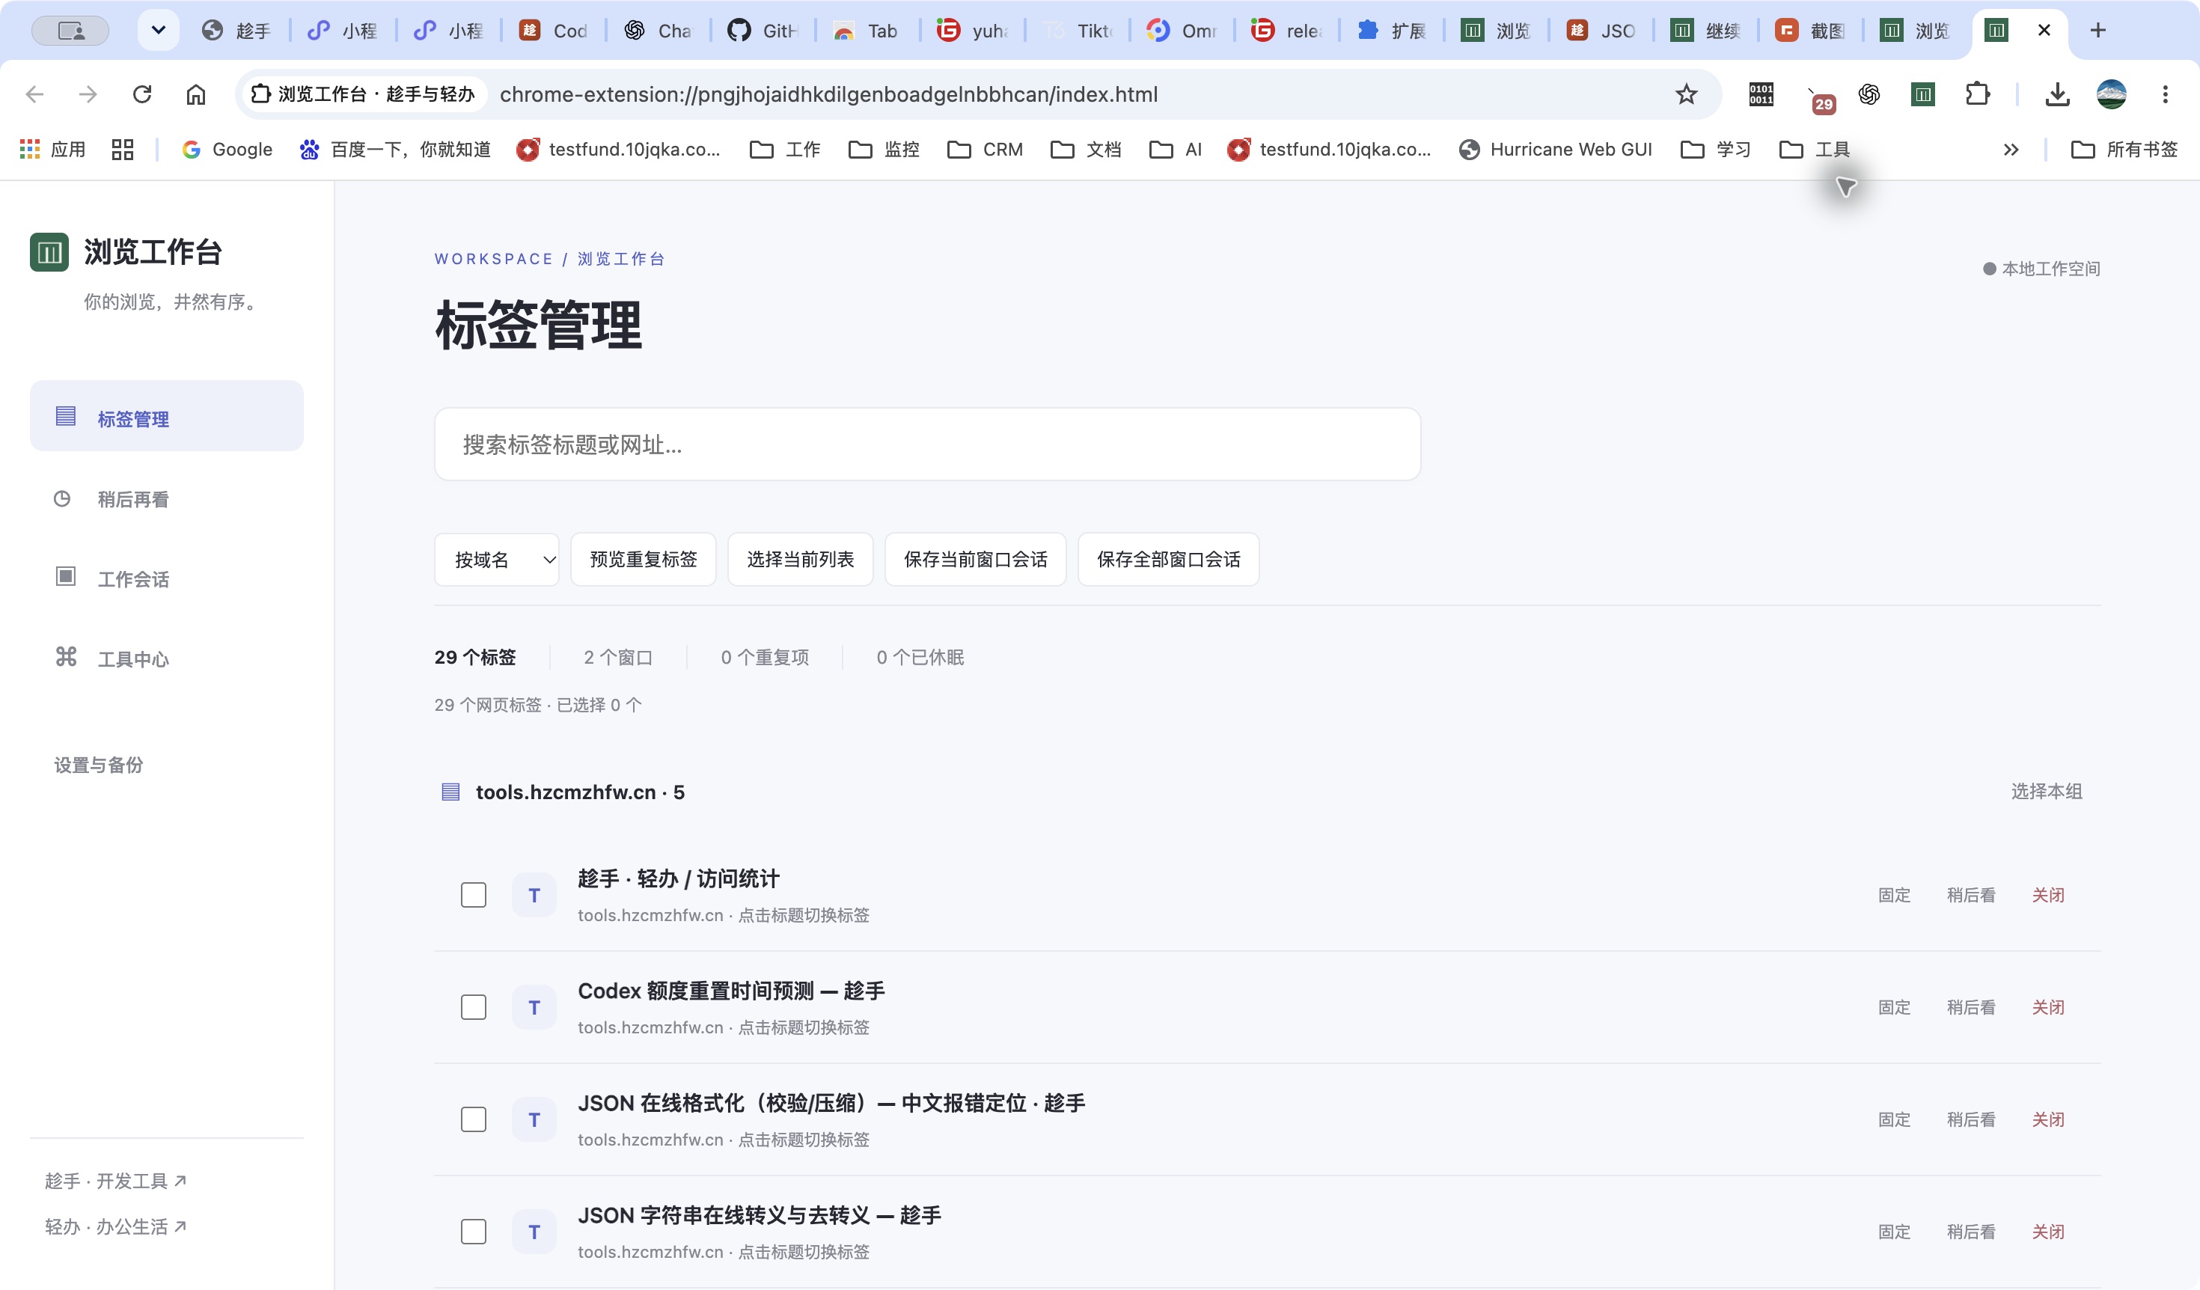Open the Chrome three-dot menu
The image size is (2200, 1290).
point(2165,94)
